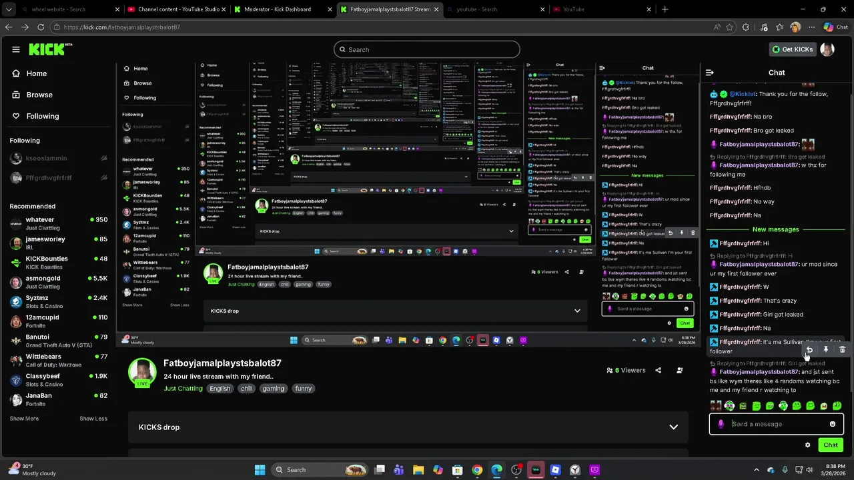This screenshot has height=480, width=854.
Task: Delete the hovered chat message
Action: (842, 349)
